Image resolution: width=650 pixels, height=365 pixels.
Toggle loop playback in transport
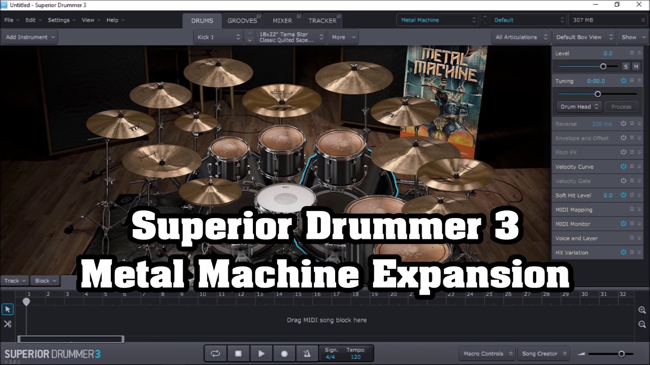point(215,353)
